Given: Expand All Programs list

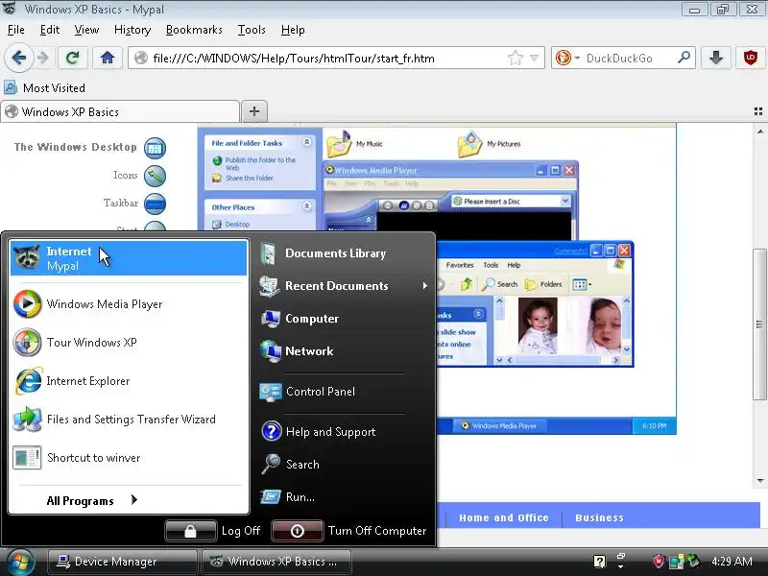Looking at the screenshot, I should (92, 500).
